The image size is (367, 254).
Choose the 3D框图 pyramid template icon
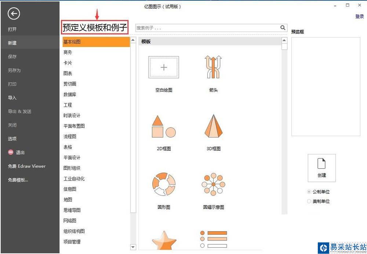click(x=213, y=126)
